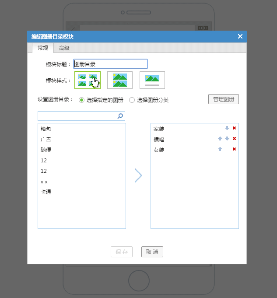This screenshot has height=298, width=277.
Task: Select 横幅 in the selected list
Action: pyautogui.click(x=159, y=139)
